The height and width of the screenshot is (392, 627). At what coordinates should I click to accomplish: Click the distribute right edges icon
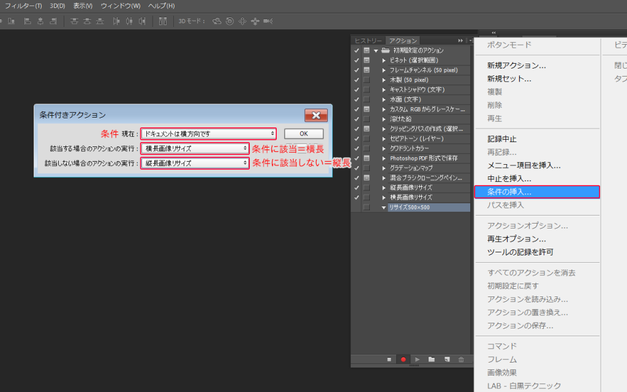[x=142, y=21]
